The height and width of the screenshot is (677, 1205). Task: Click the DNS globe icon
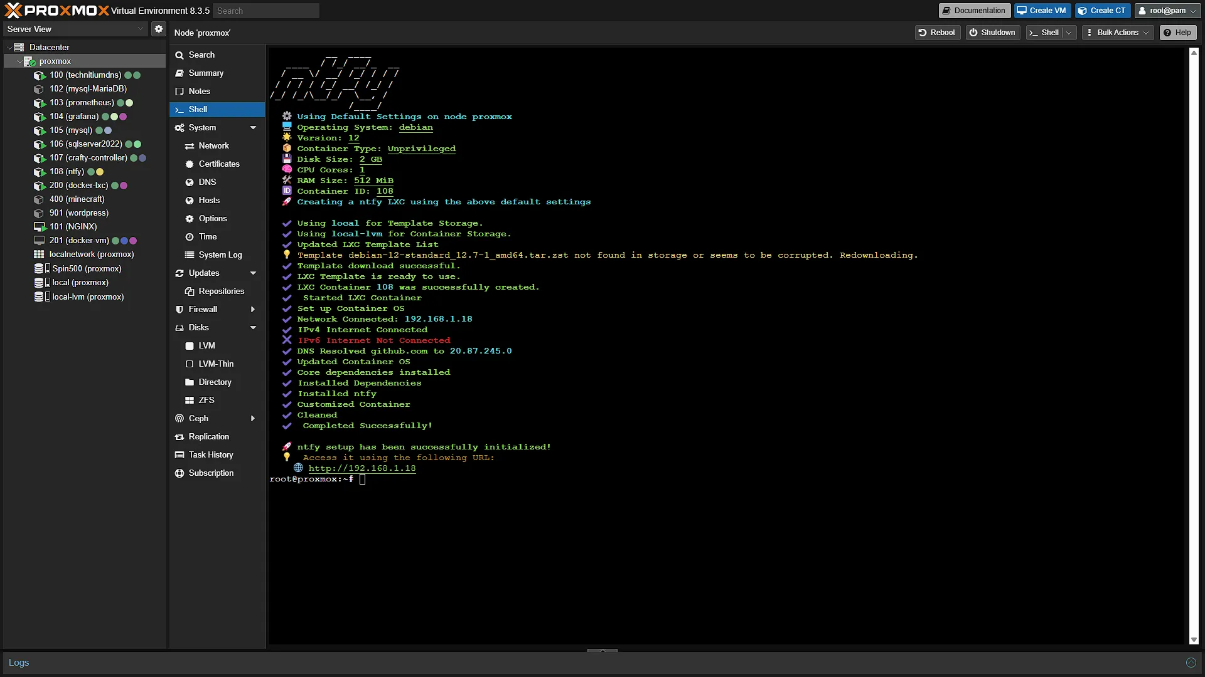coord(190,182)
